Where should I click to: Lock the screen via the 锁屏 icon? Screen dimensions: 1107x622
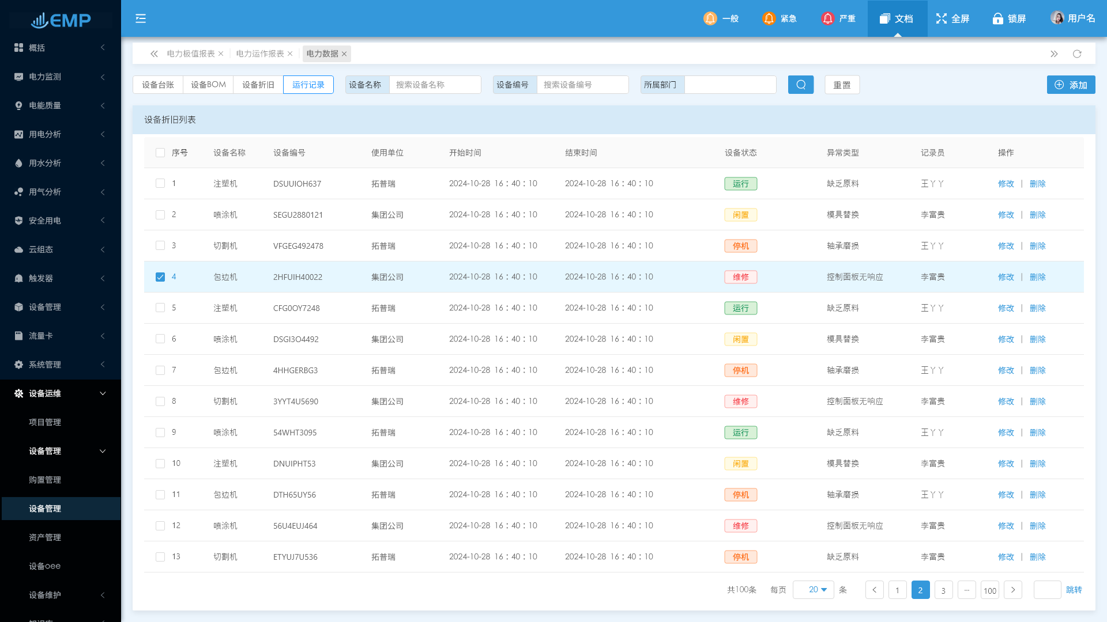click(x=997, y=18)
